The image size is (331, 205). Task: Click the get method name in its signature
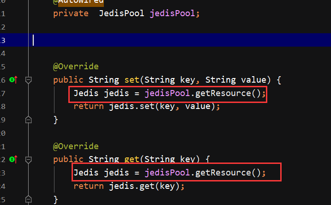pos(132,159)
